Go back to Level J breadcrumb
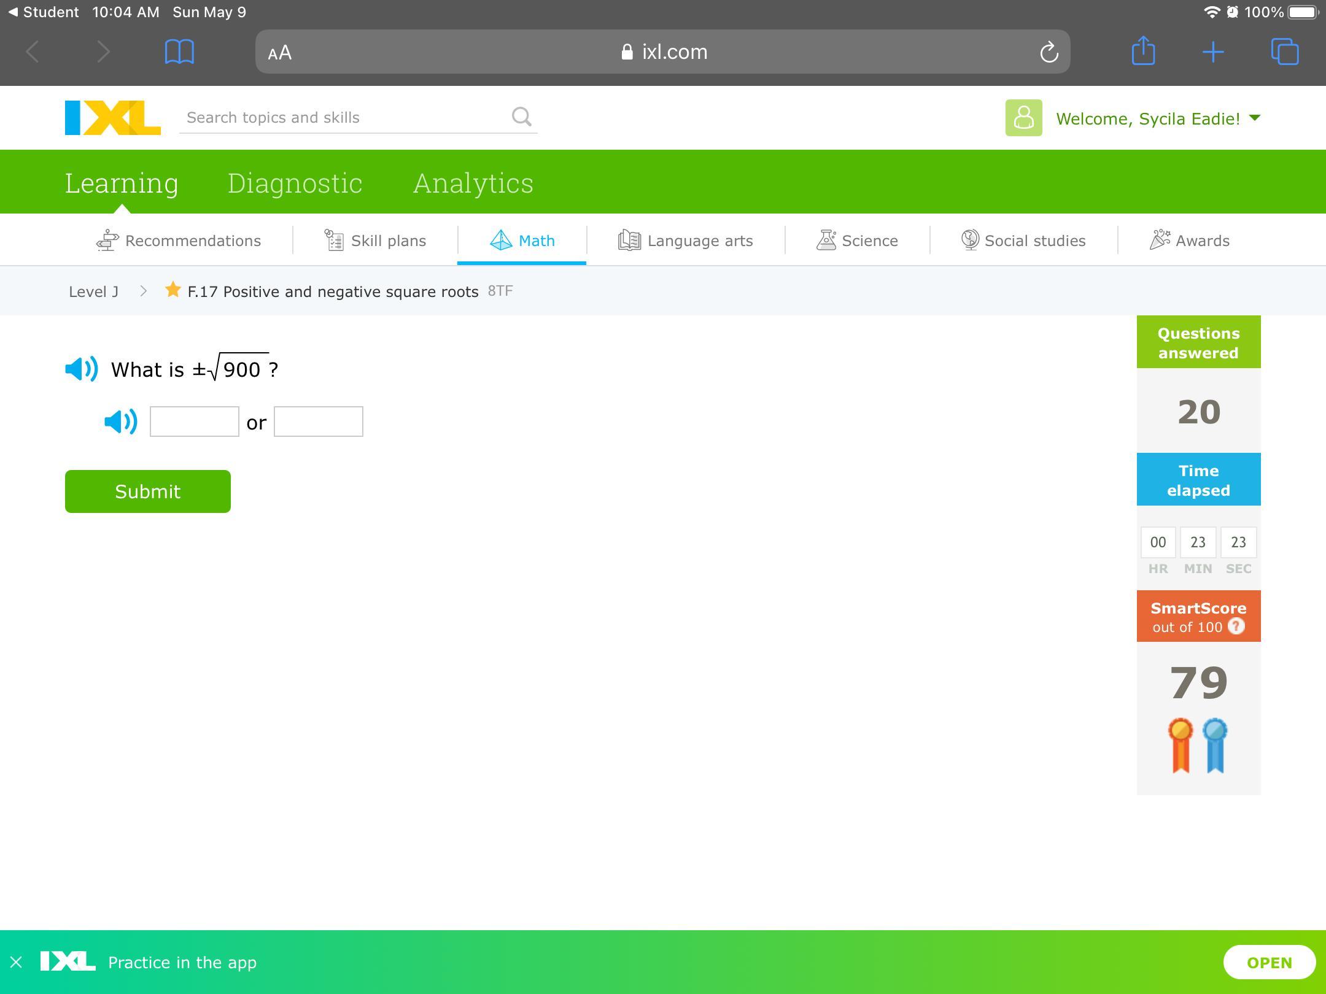This screenshot has height=994, width=1326. click(x=93, y=291)
